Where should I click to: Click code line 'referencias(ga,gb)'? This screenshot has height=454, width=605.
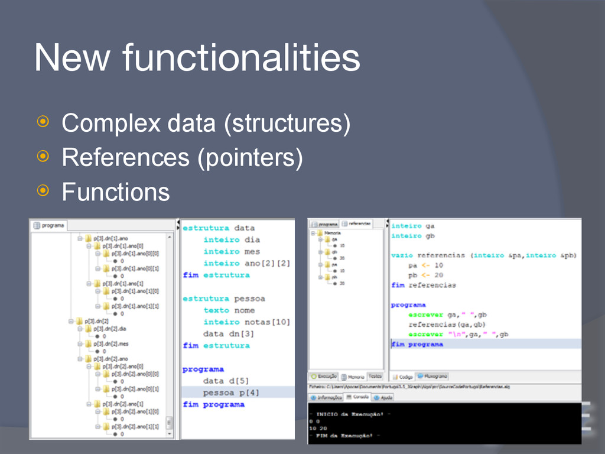[447, 325]
